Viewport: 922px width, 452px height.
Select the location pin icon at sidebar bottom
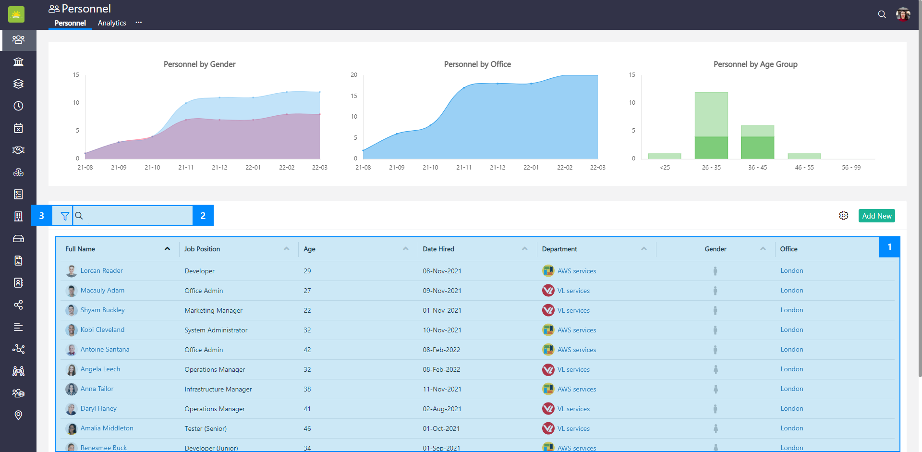[x=18, y=415]
